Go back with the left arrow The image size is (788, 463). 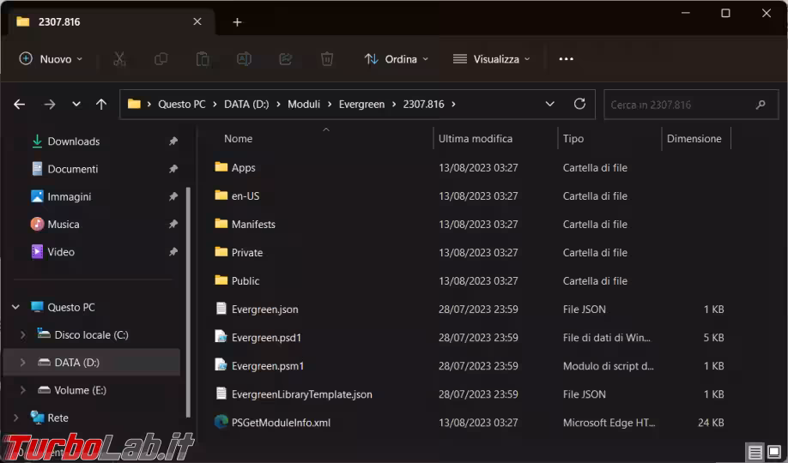point(20,105)
